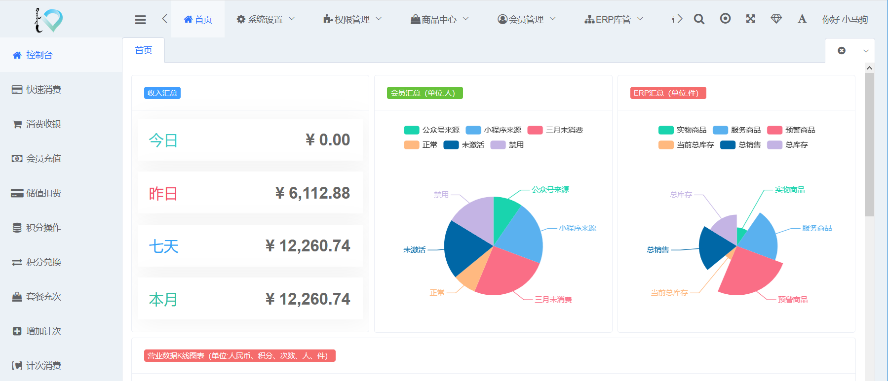
Task: Toggle the sidebar hamburger menu icon
Action: (x=141, y=20)
